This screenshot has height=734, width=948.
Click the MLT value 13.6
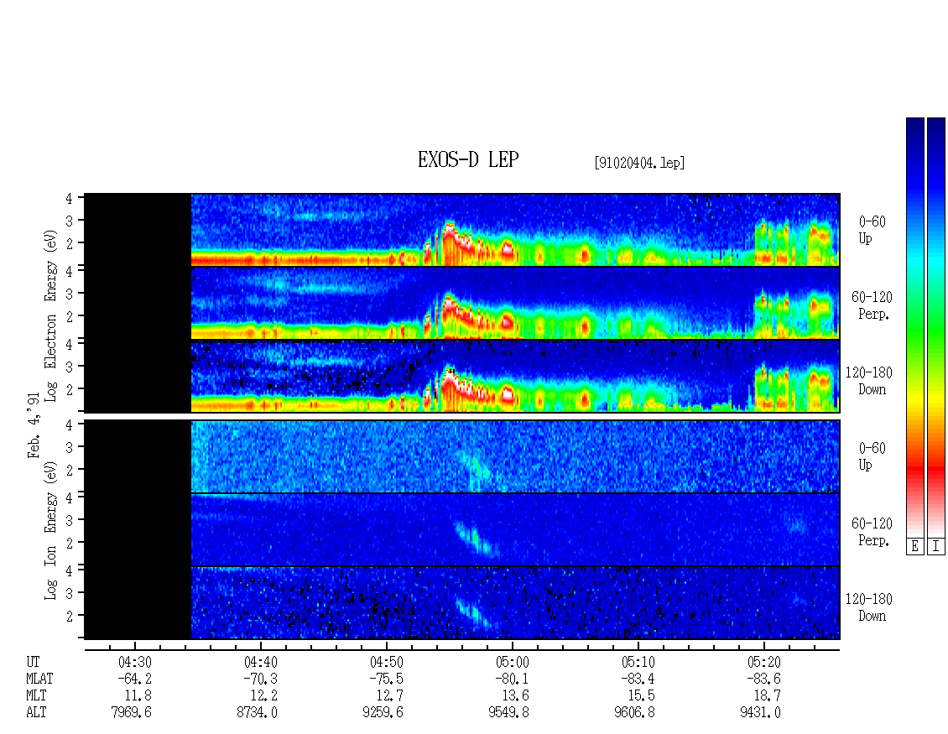[x=516, y=696]
